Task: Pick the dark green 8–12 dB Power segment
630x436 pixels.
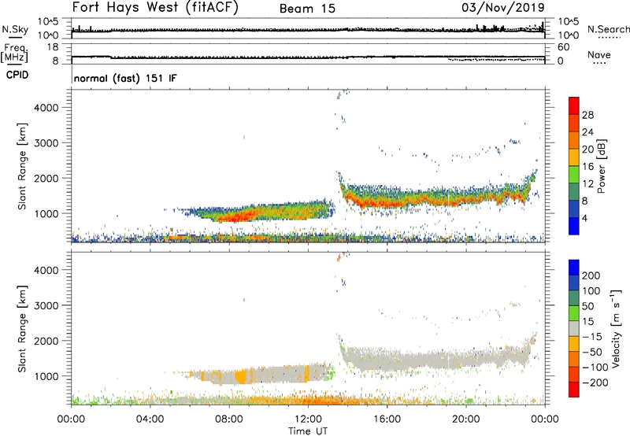Action: [574, 192]
